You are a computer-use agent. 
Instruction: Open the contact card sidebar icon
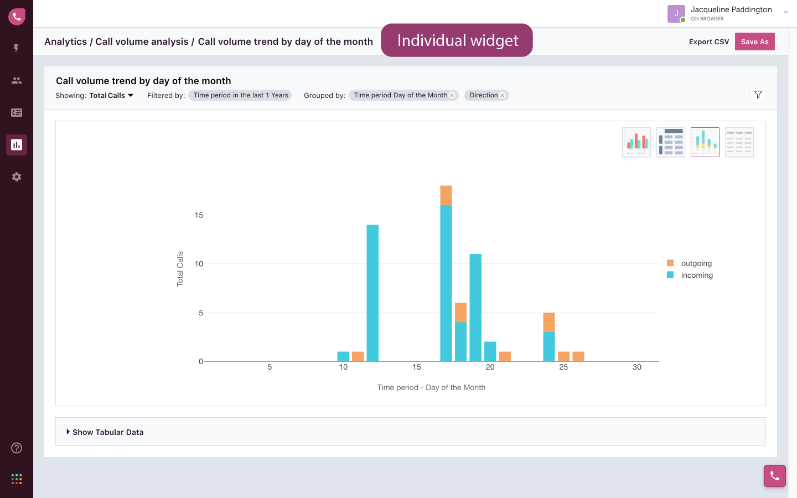17,112
